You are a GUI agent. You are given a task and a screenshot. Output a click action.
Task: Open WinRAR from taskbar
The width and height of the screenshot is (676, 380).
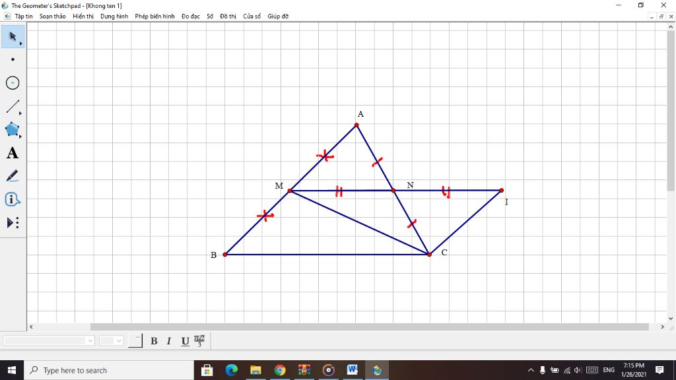pyautogui.click(x=304, y=370)
